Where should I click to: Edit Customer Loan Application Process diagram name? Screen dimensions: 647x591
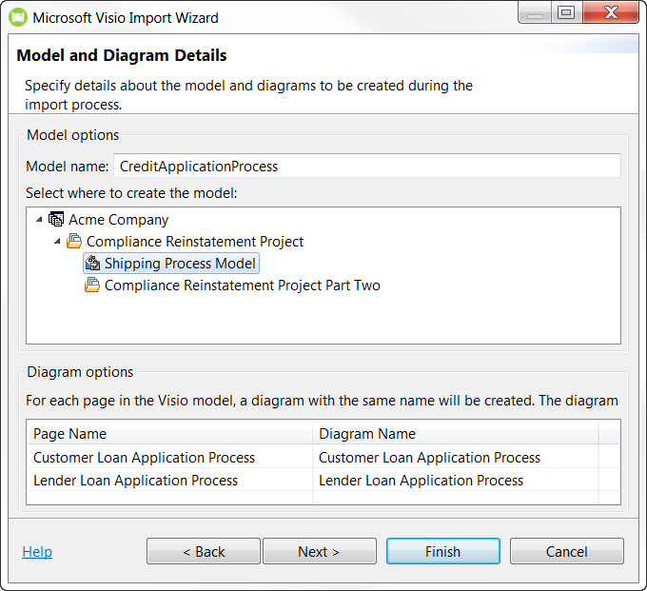pos(456,457)
